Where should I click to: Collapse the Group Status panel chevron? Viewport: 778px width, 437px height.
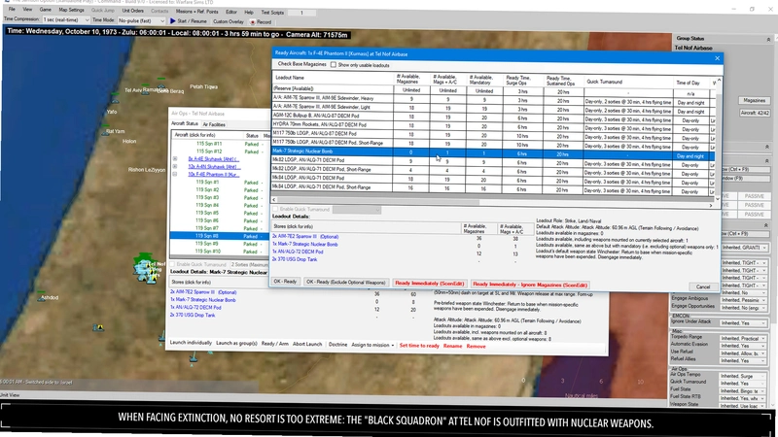(x=768, y=39)
